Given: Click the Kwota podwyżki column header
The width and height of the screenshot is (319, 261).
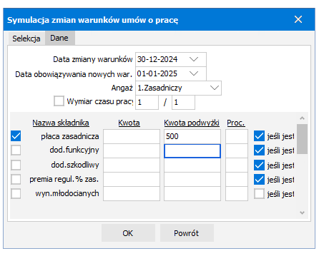Looking at the screenshot, I should [x=192, y=123].
